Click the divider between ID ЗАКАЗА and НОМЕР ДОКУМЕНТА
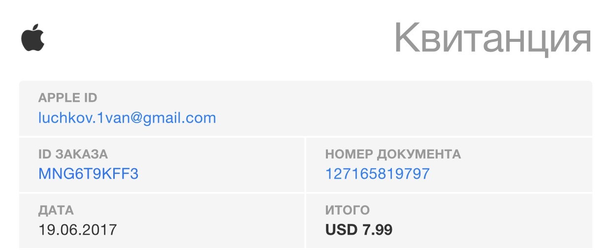611x250 pixels. point(305,164)
